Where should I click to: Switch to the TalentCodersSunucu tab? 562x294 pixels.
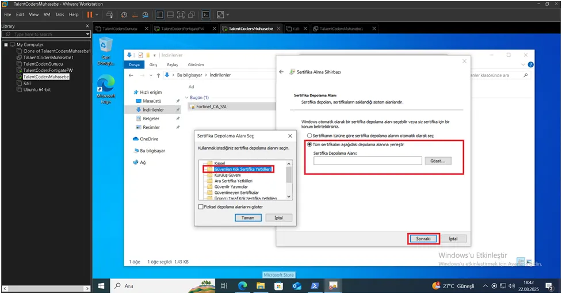click(x=120, y=29)
